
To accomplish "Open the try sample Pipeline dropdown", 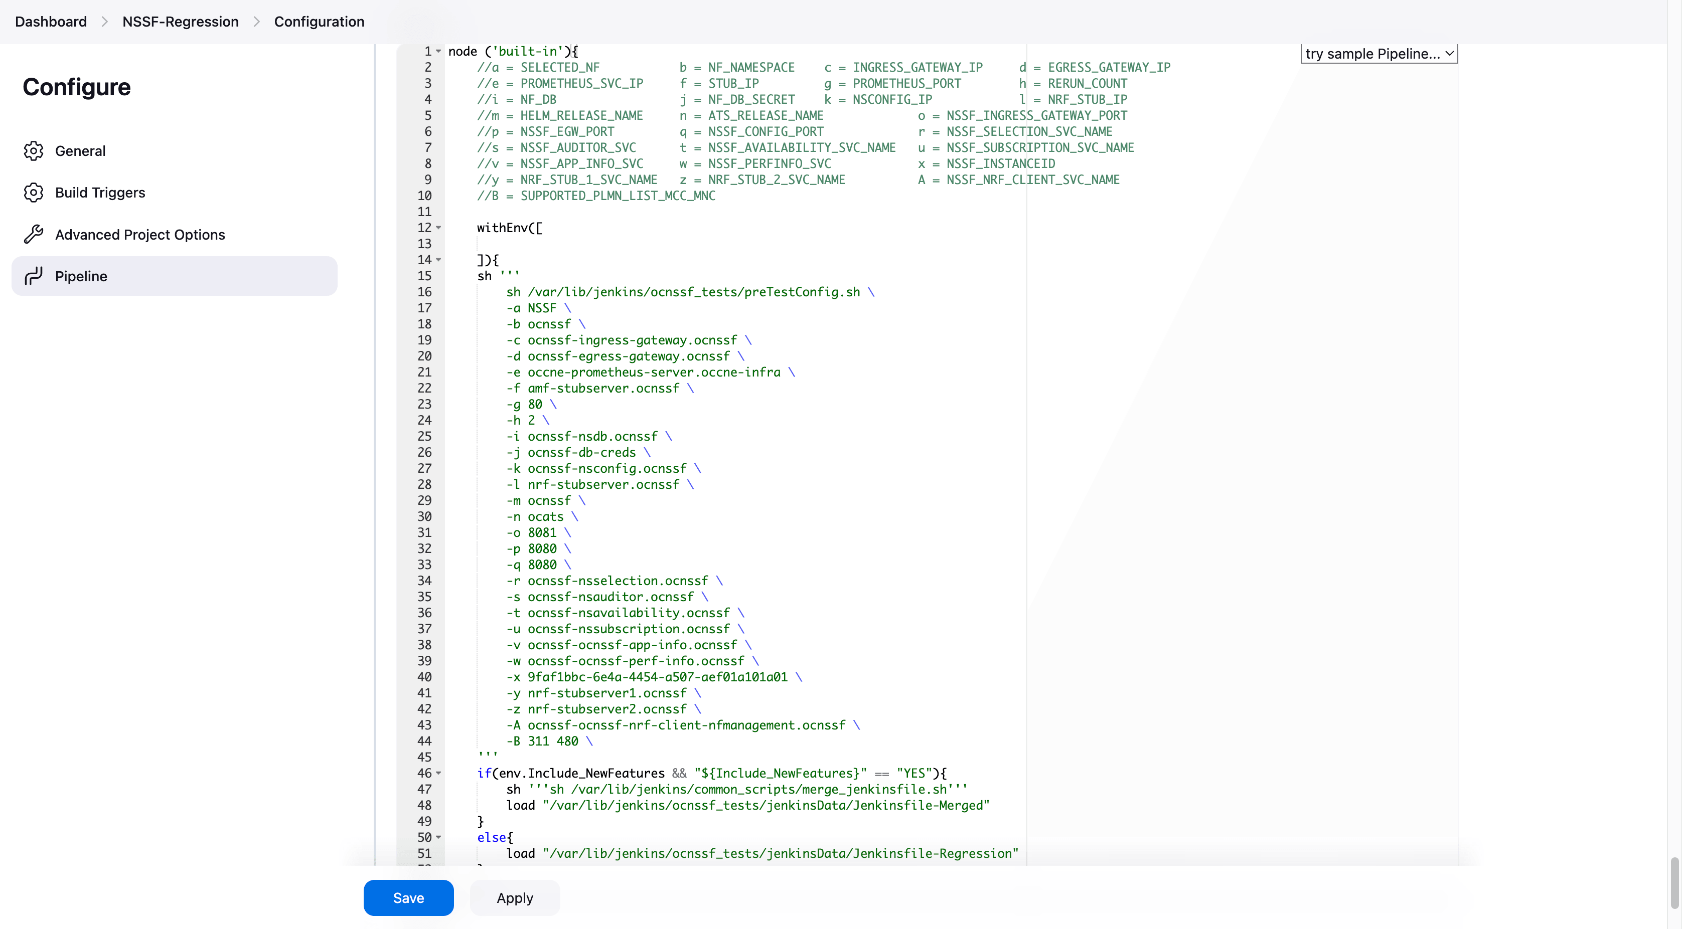I will [1379, 54].
